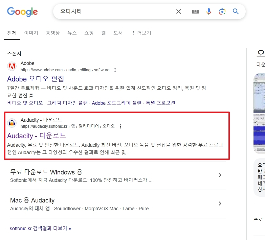Viewport: 265px width, 240px height.
Task: Click the Audacity headphone favicon
Action: 12,123
